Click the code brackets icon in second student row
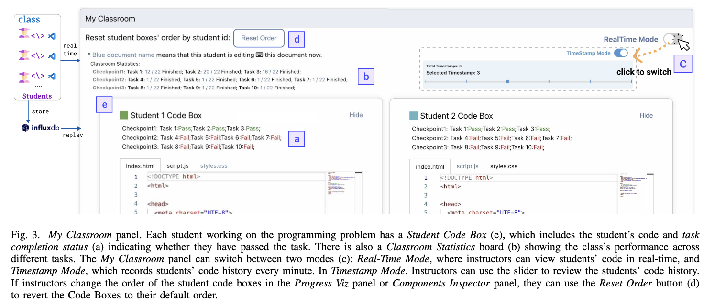The image size is (704, 308). pyautogui.click(x=38, y=55)
